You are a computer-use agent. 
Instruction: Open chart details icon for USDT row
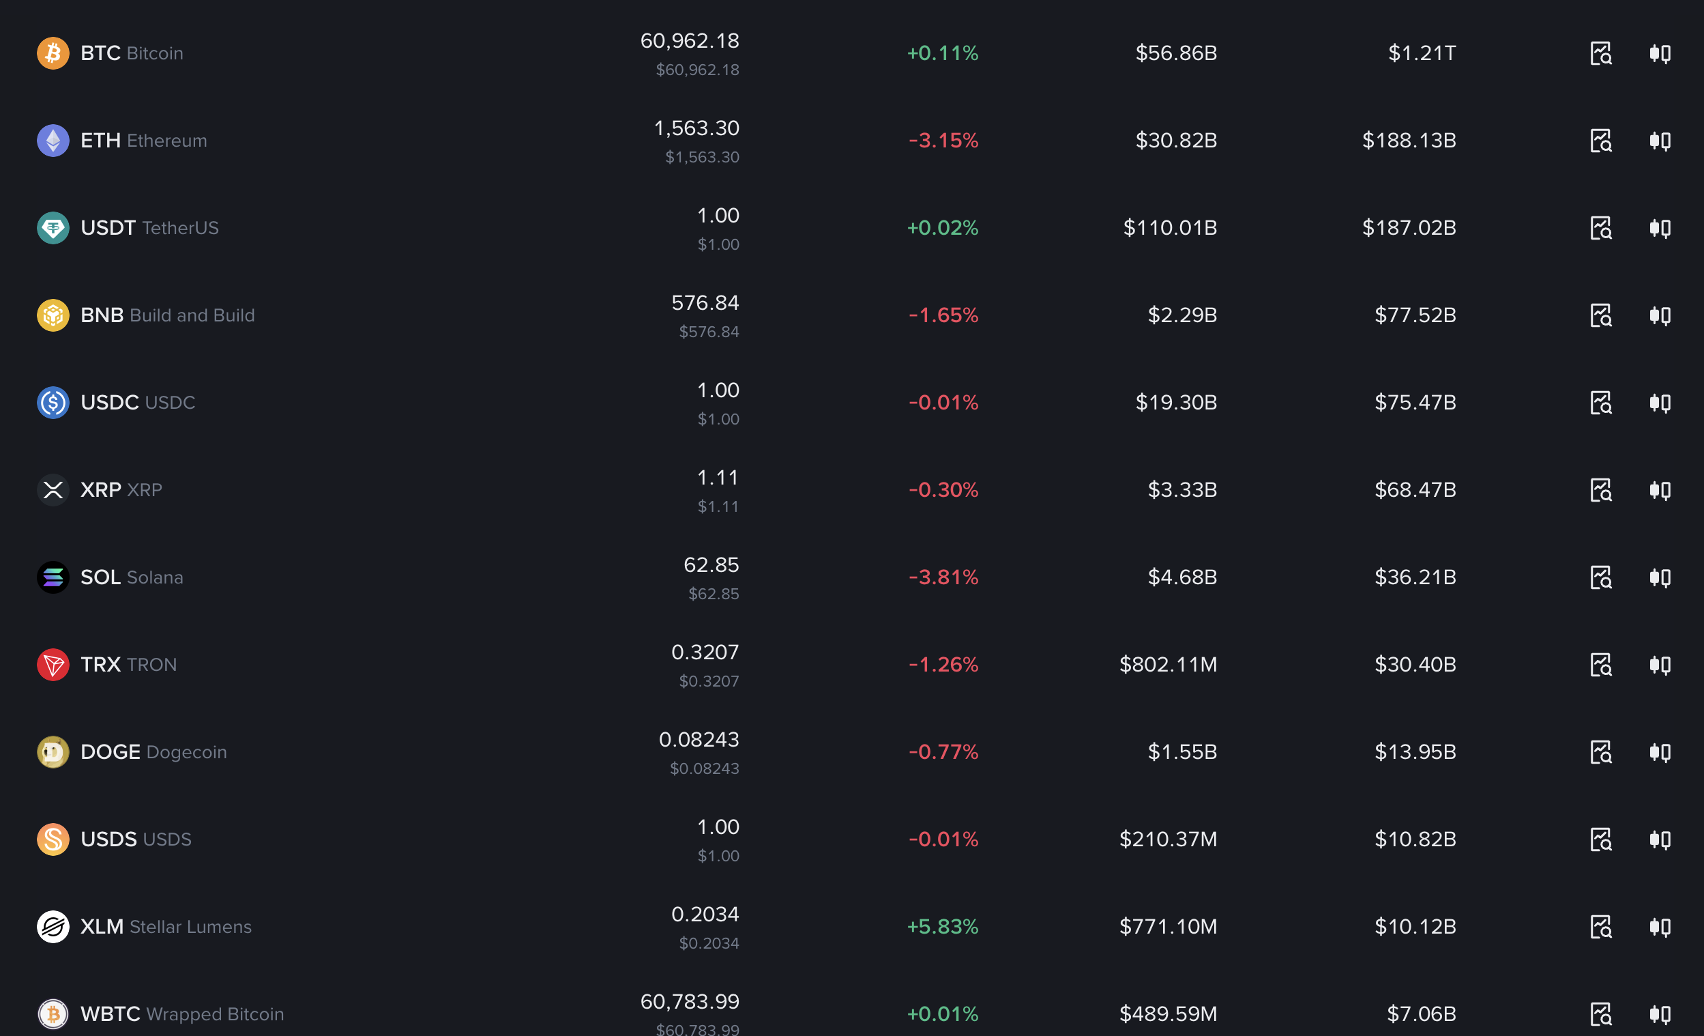point(1601,228)
